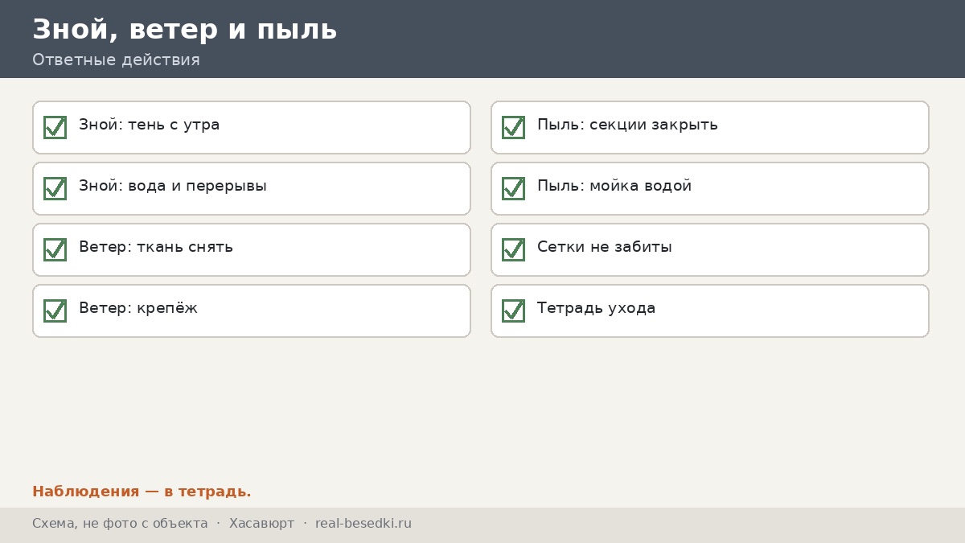This screenshot has width=965, height=543.
Task: Uncheck the 'Ветер: ткань снять' checkbox
Action: [55, 249]
